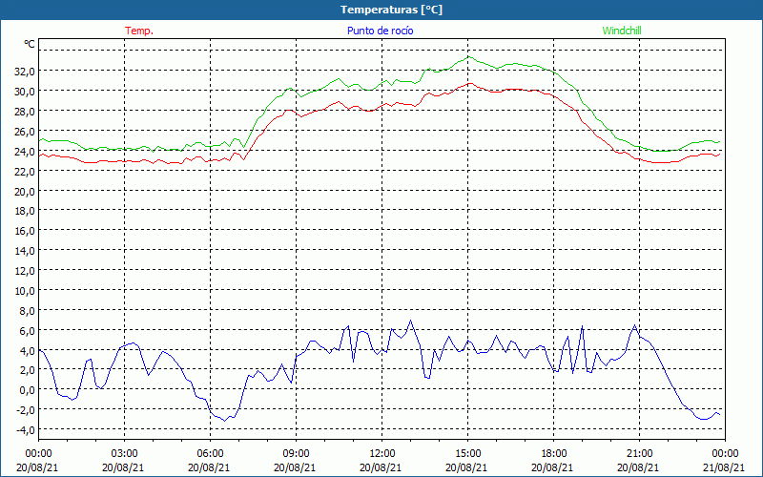Click the '20,0' y-axis value
Screen dimensions: 763x477
pos(26,192)
